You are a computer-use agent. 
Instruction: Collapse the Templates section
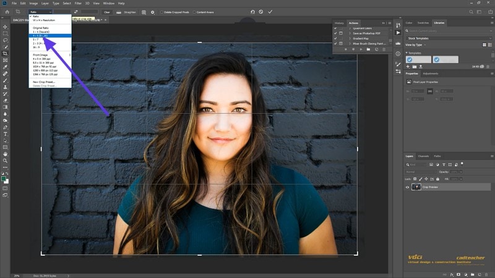407,53
